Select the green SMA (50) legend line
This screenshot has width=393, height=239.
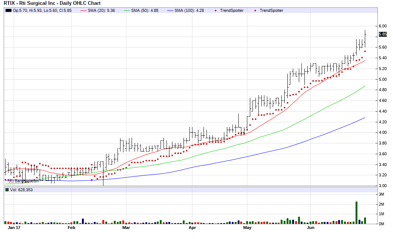127,10
